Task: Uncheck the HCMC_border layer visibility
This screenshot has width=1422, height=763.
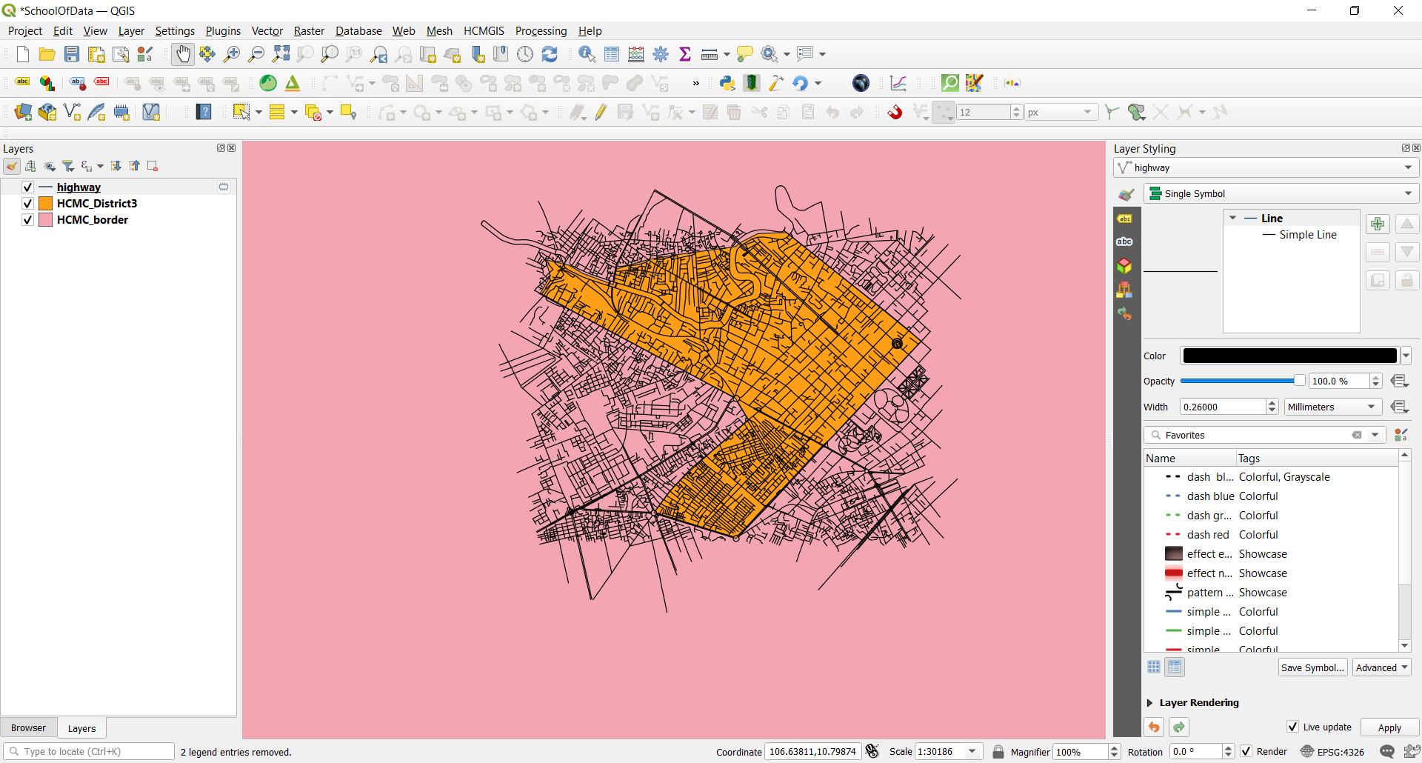Action: click(x=27, y=220)
